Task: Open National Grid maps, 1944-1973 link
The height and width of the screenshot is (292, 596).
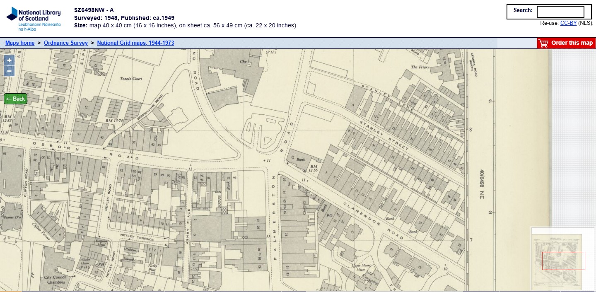Action: pos(135,43)
